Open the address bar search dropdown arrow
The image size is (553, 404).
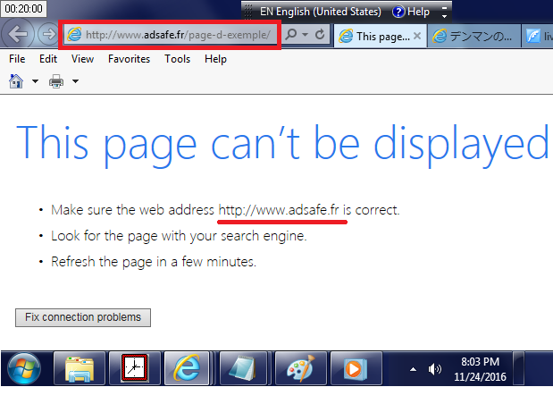[306, 34]
